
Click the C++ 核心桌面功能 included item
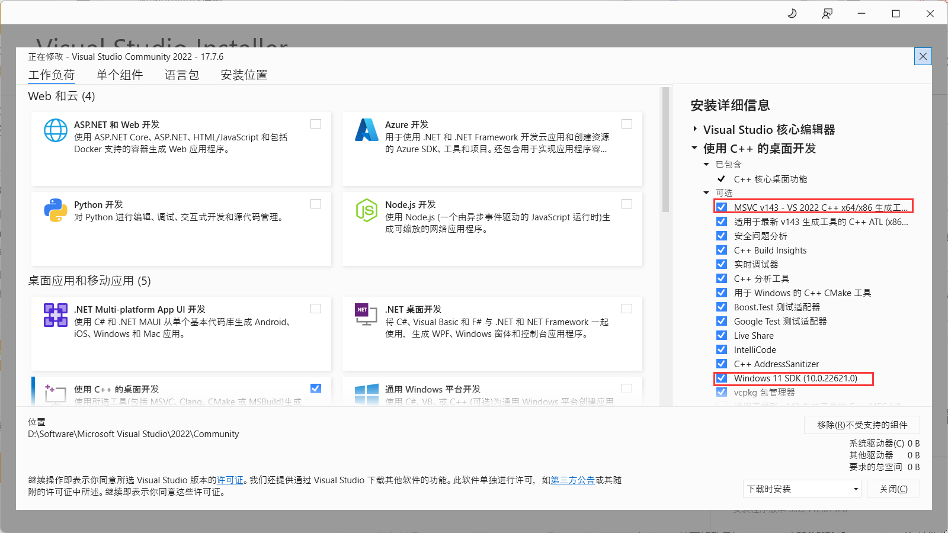[770, 179]
